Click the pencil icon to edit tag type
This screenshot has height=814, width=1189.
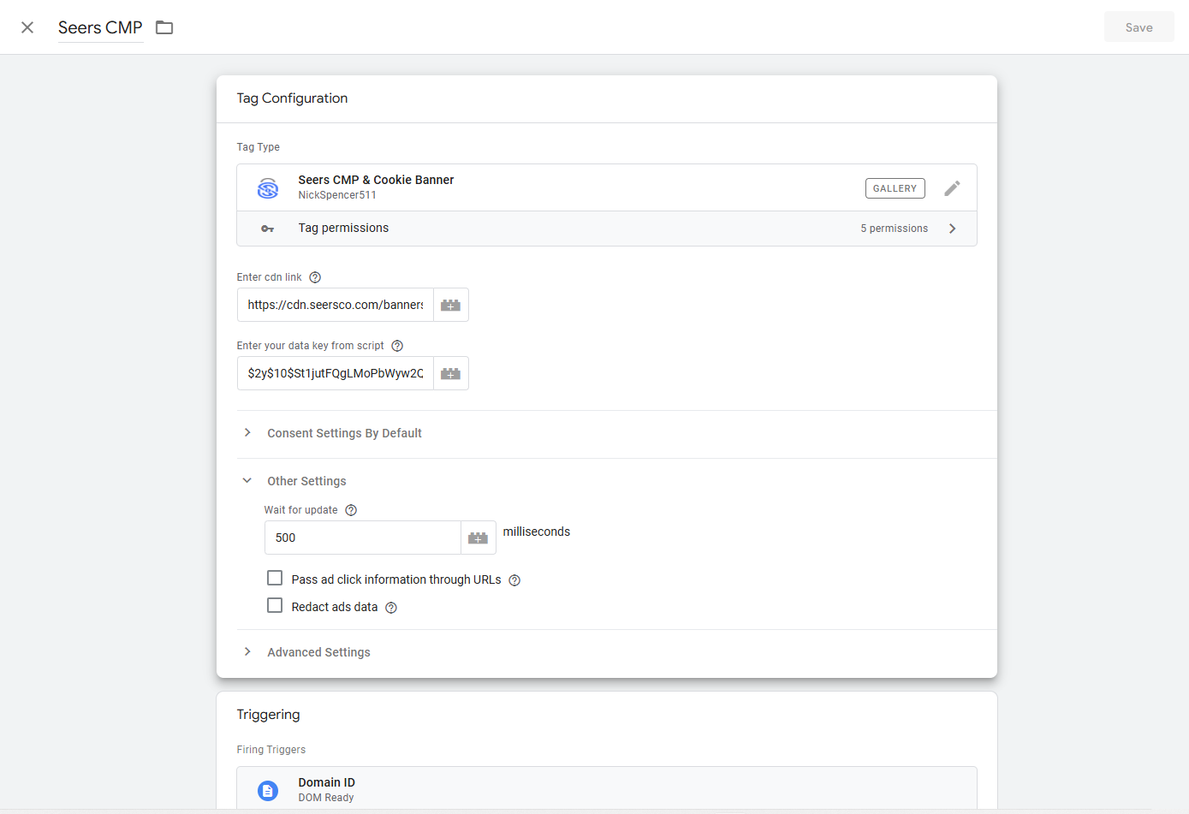(x=952, y=188)
